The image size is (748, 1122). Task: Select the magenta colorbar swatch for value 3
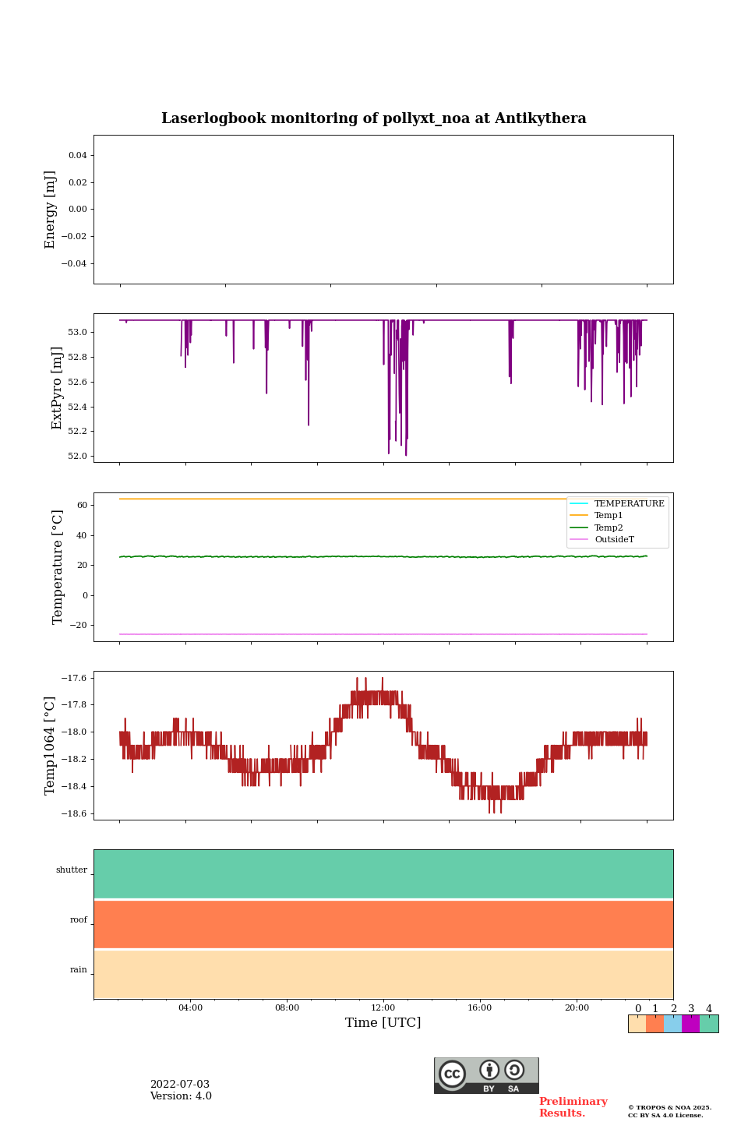point(690,1024)
